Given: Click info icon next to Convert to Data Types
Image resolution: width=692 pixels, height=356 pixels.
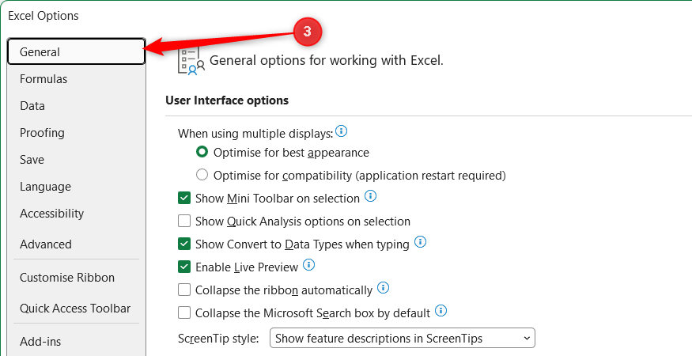Looking at the screenshot, I should click(421, 242).
